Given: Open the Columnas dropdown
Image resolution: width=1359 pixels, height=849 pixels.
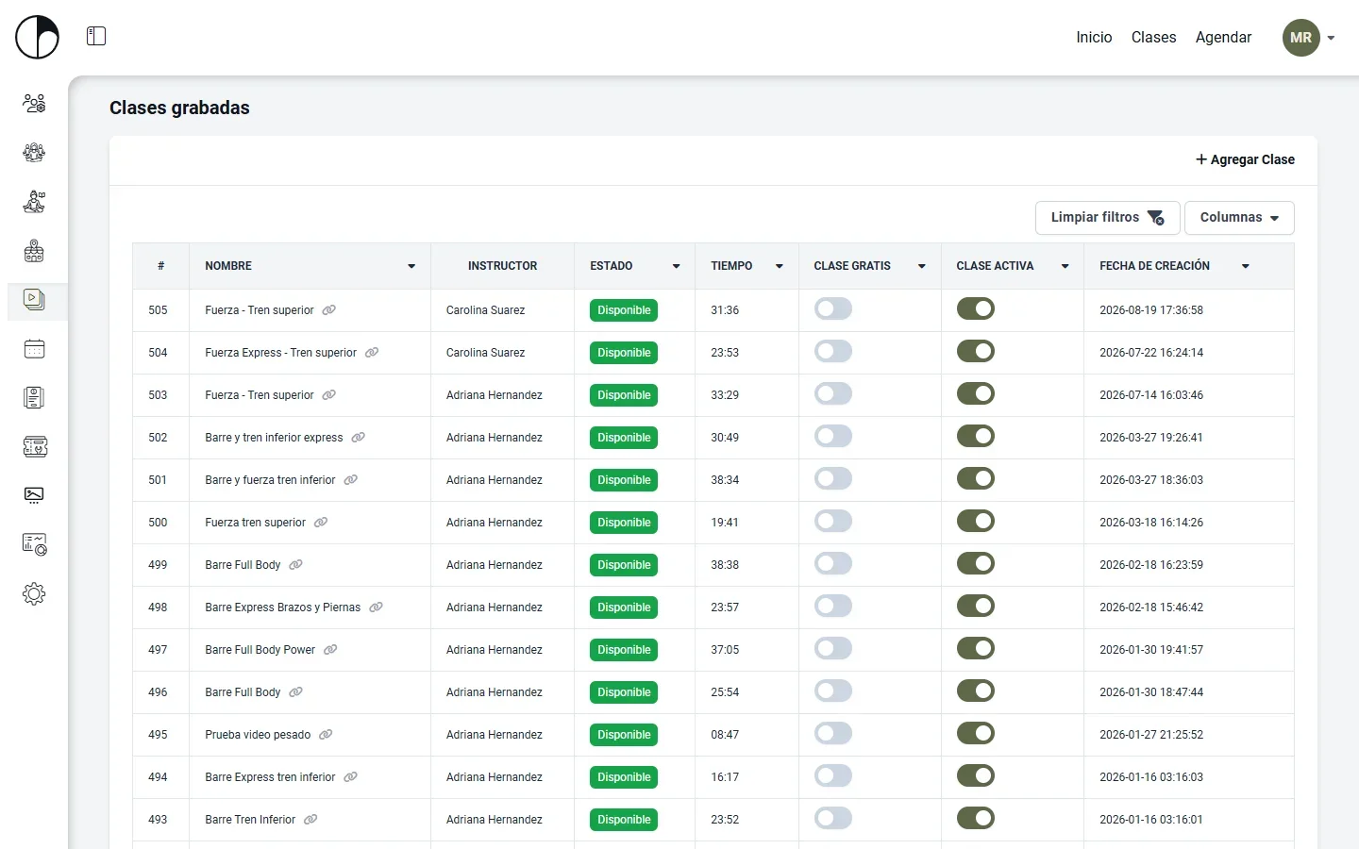Looking at the screenshot, I should [1239, 217].
